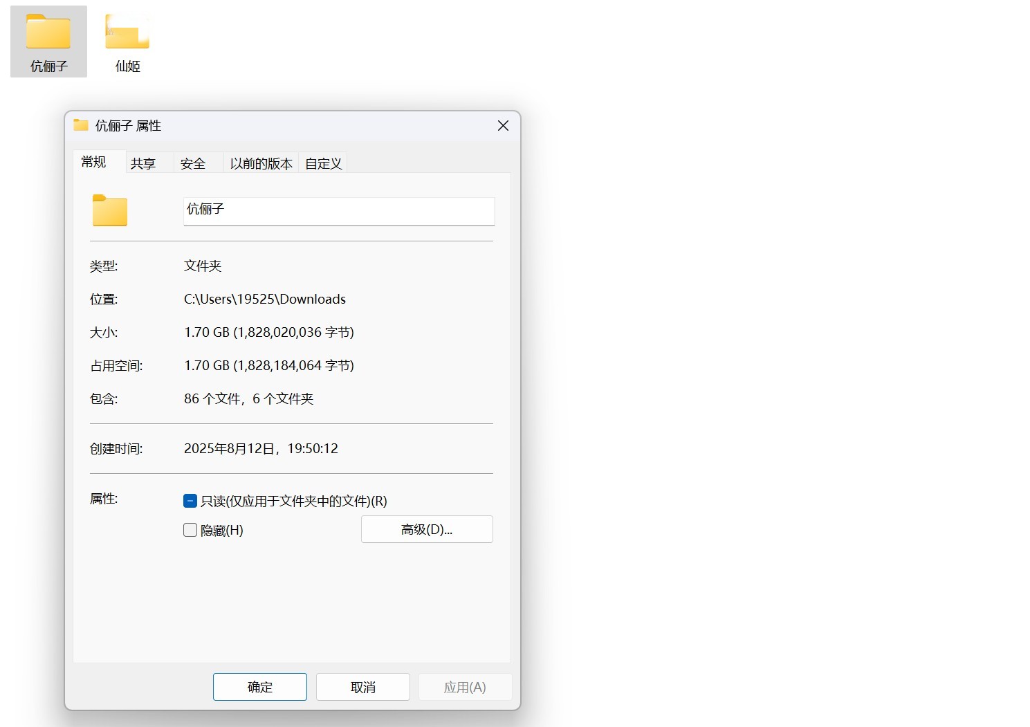Screen dimensions: 1030x727
Task: Click inside the folder name text field
Action: click(338, 211)
